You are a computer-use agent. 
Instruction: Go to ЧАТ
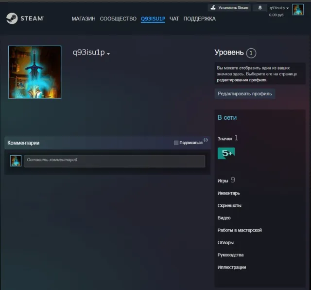tap(174, 18)
